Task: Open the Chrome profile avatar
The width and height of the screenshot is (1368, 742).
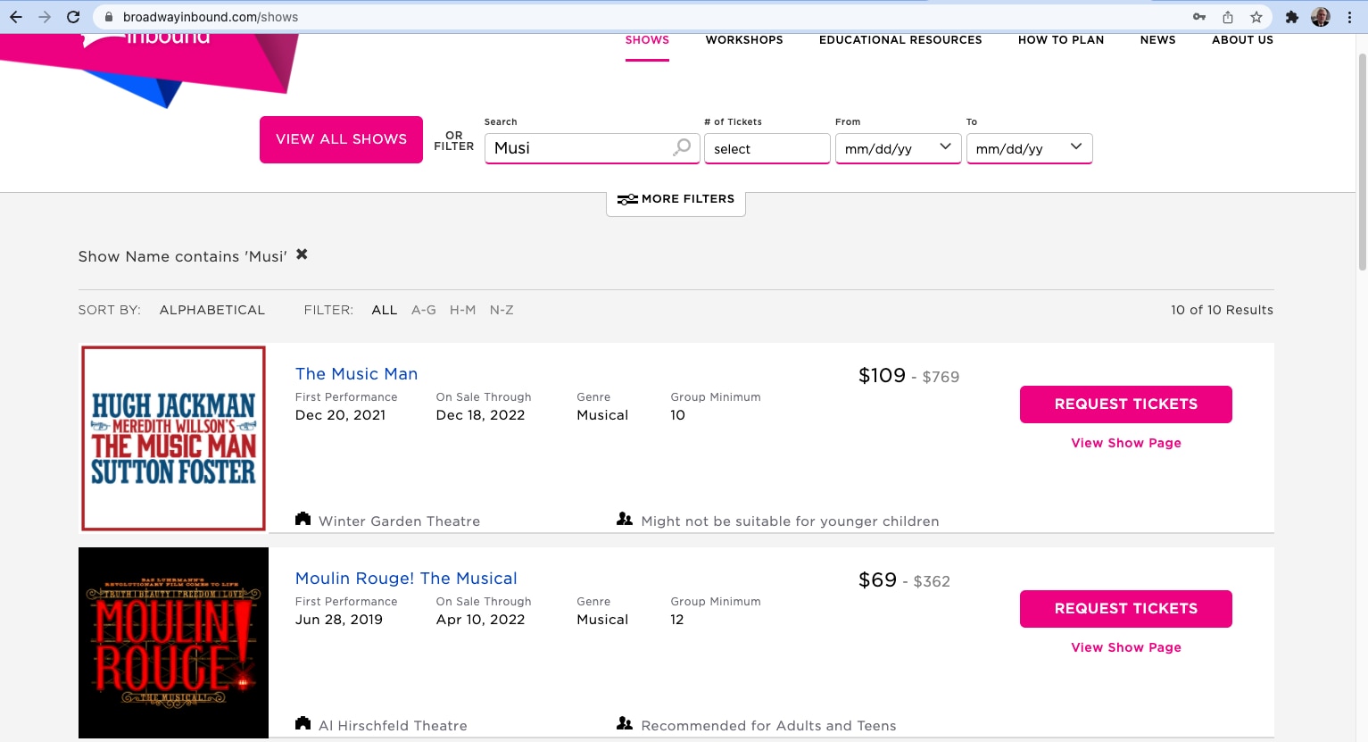Action: click(1321, 17)
